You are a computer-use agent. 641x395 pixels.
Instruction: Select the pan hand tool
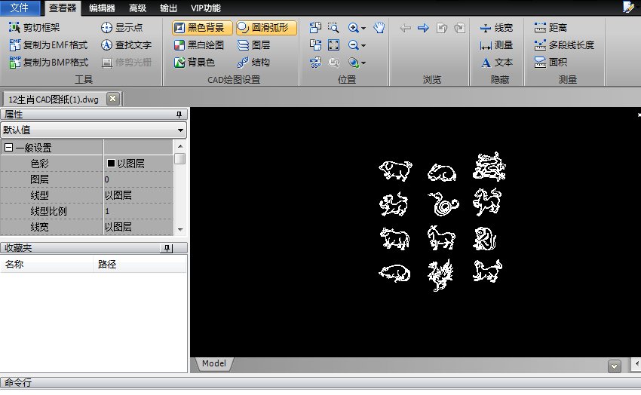click(x=379, y=28)
